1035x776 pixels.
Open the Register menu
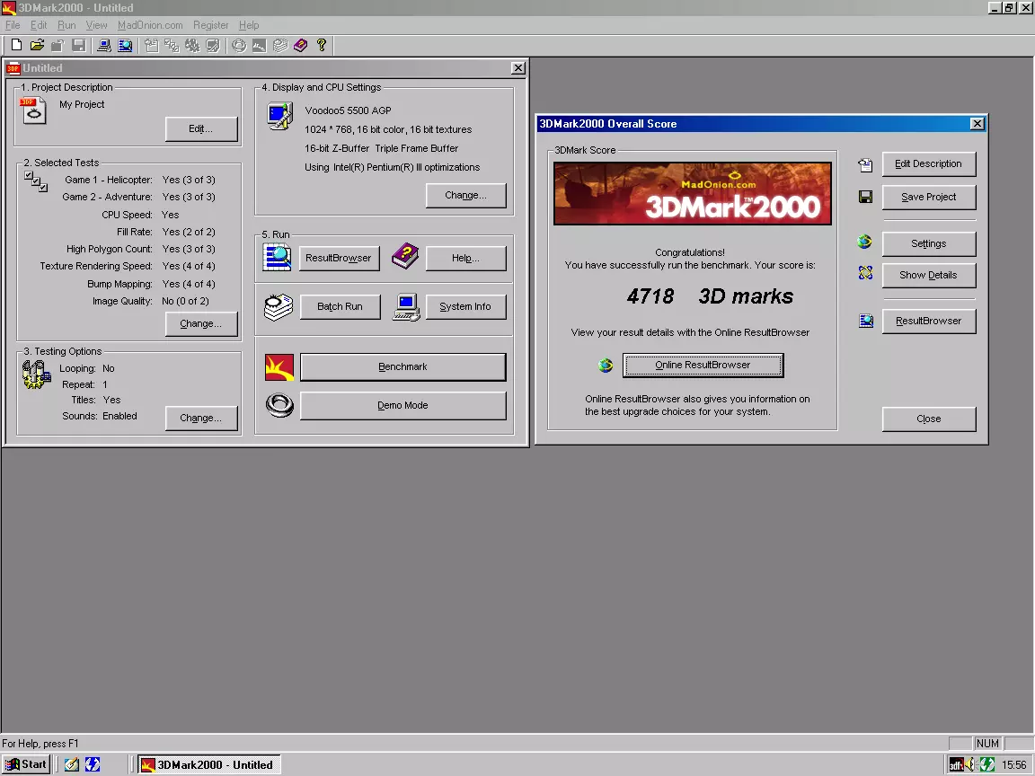[211, 25]
